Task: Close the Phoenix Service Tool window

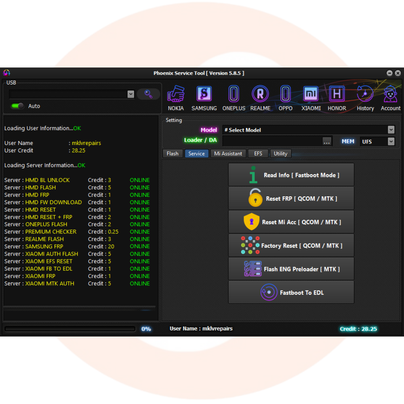Action: [x=398, y=73]
